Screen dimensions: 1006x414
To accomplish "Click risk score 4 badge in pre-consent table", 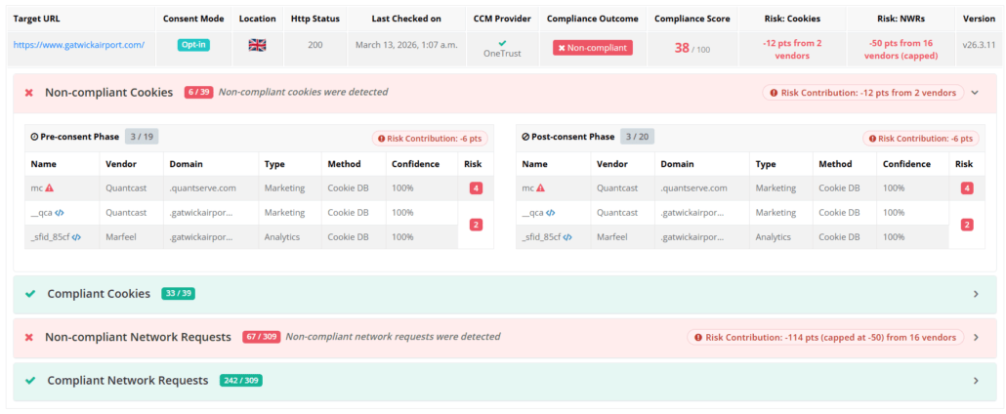I will click(x=476, y=188).
